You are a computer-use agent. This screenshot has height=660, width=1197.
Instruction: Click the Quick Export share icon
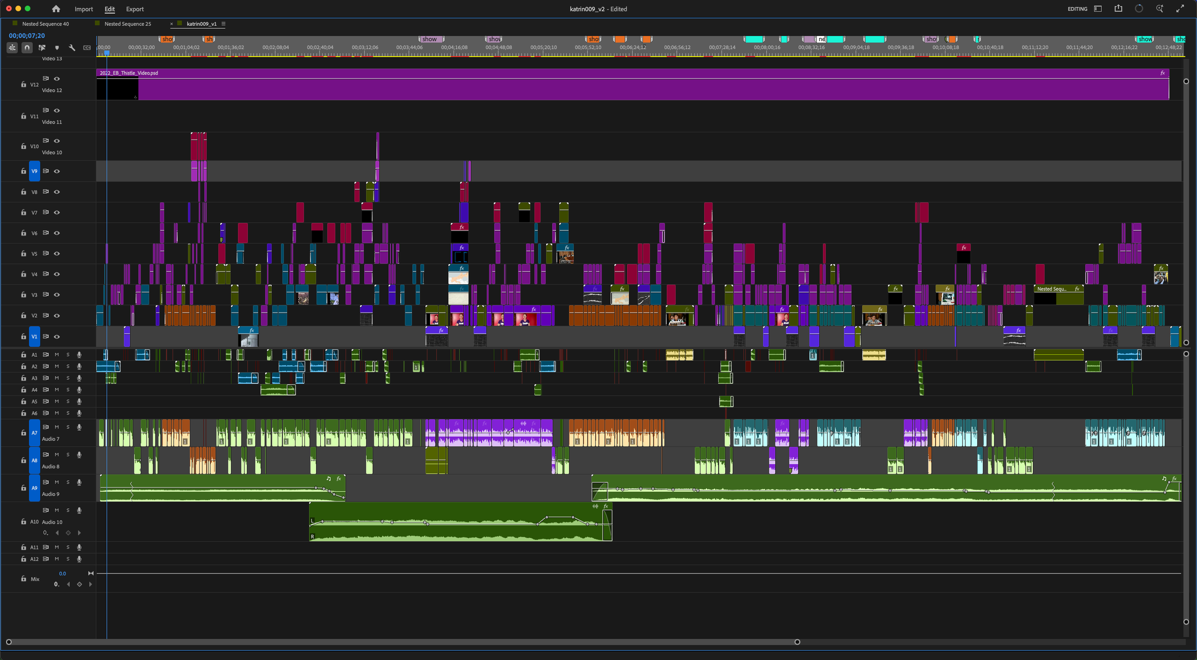(1118, 9)
